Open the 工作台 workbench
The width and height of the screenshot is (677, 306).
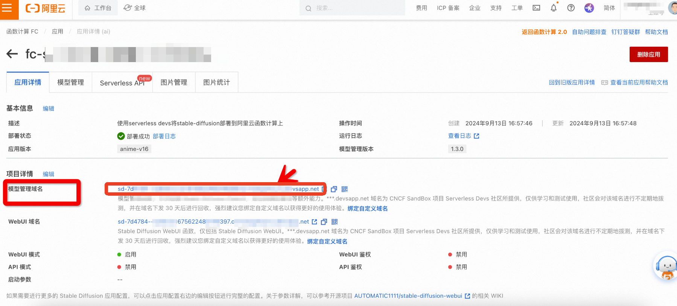click(98, 8)
